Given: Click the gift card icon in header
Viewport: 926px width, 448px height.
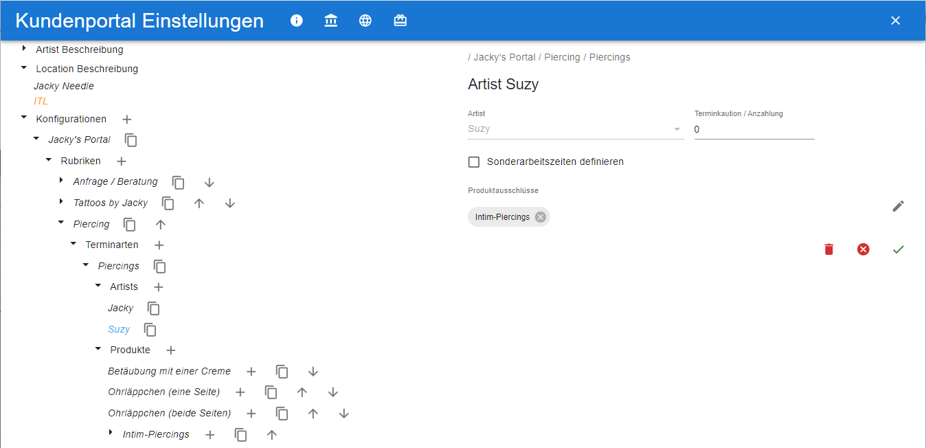Looking at the screenshot, I should (x=400, y=21).
